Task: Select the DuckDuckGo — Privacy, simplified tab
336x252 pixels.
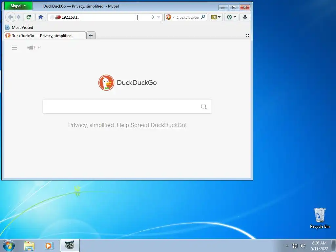Action: (45, 35)
